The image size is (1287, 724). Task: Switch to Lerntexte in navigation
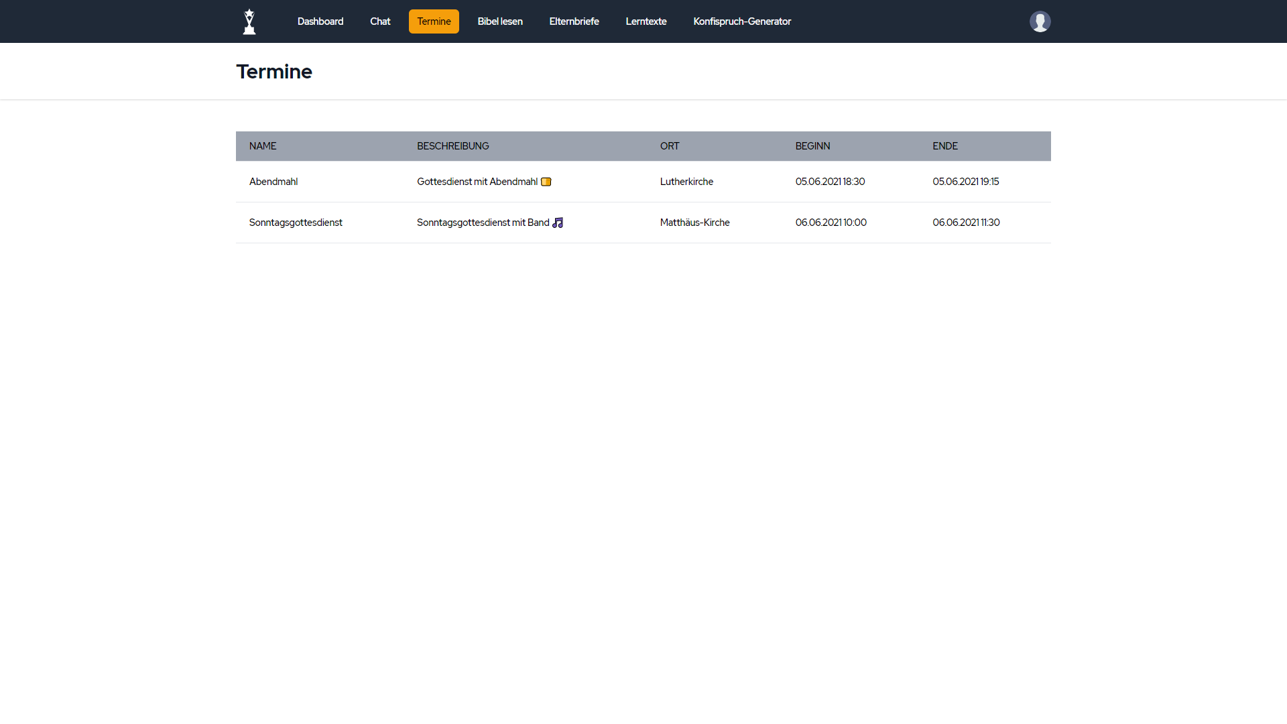click(646, 21)
